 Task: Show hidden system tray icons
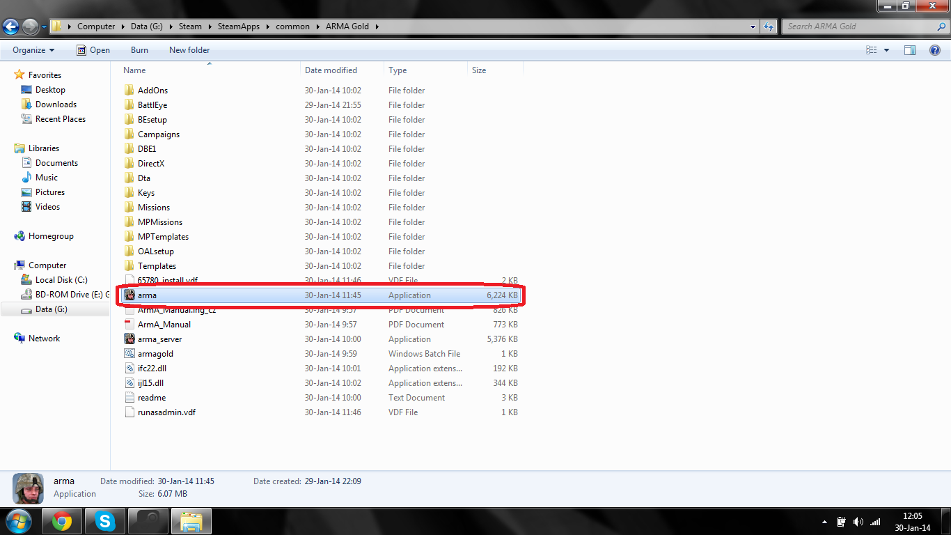(x=825, y=522)
